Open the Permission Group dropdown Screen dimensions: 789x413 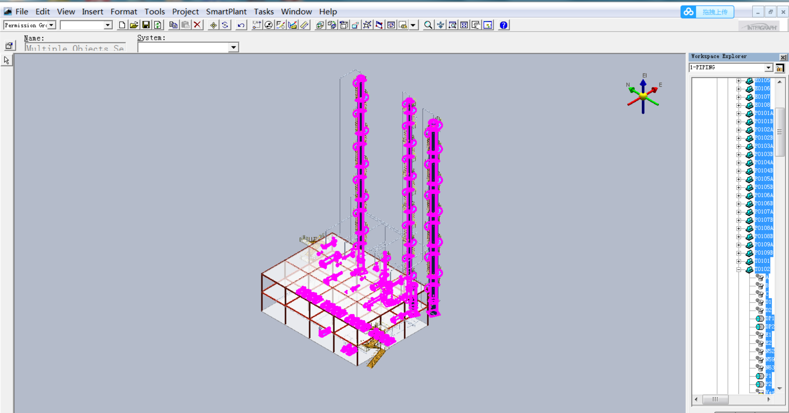click(x=51, y=25)
